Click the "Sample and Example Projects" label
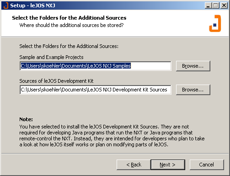230x176 pixels. (x=51, y=57)
